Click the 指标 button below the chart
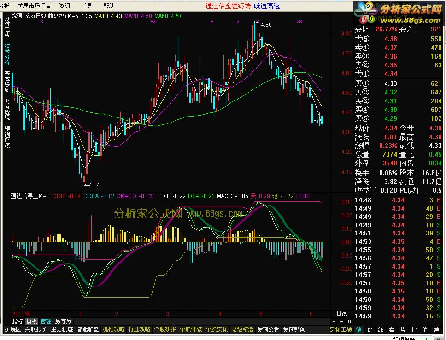Screen dimensions: 446x340 (x=18, y=322)
